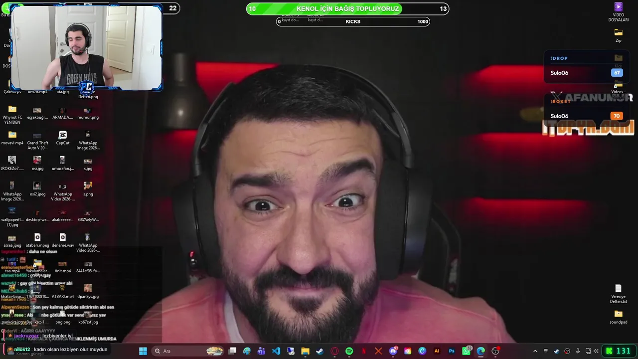
Task: Select the dpan8ys.jpg image file
Action: [88, 291]
